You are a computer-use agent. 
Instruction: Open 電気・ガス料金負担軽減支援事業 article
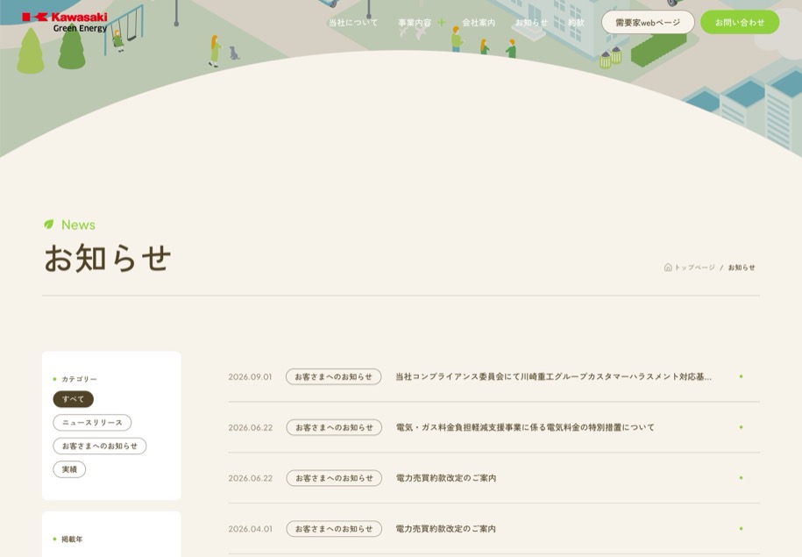point(525,427)
